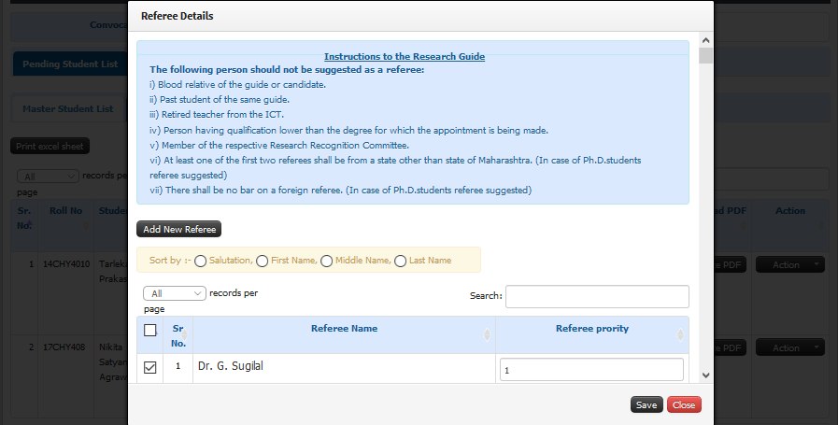The height and width of the screenshot is (425, 838).
Task: Choose the First Name sort radio button
Action: tap(262, 261)
